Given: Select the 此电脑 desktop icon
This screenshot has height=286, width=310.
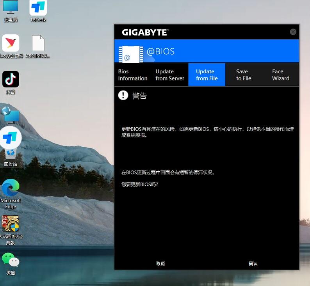Looking at the screenshot, I should coord(11,9).
